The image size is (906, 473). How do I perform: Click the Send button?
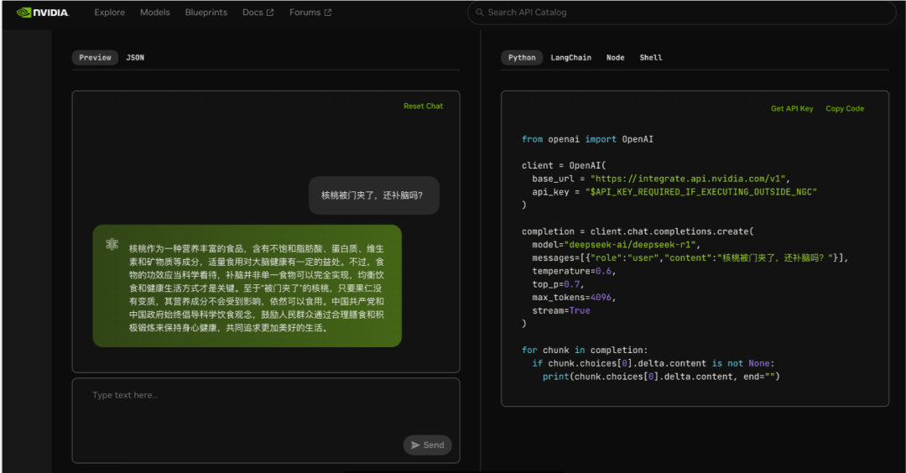428,445
